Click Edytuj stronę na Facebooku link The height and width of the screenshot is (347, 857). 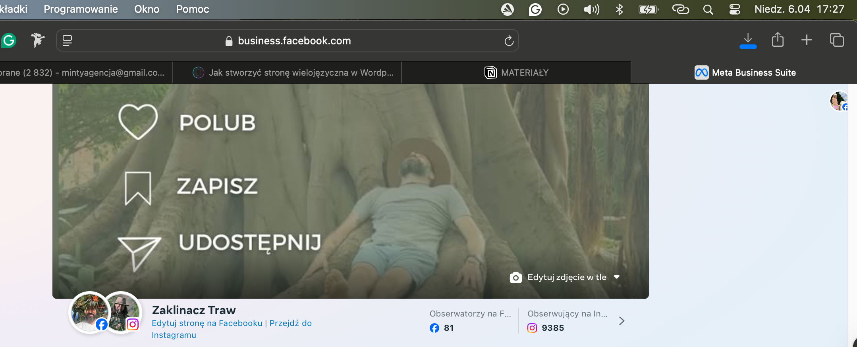(207, 323)
